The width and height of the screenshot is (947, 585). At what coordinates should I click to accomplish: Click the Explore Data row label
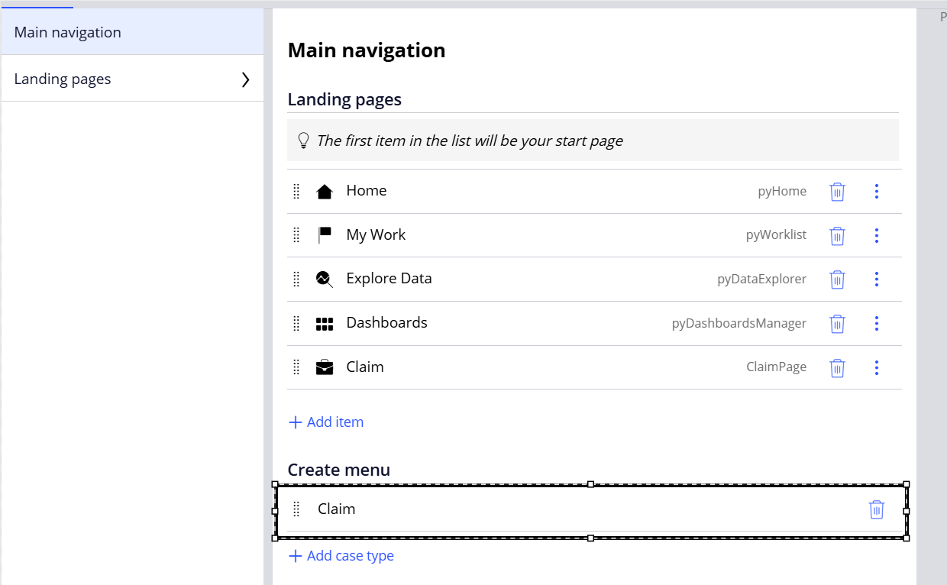[389, 279]
